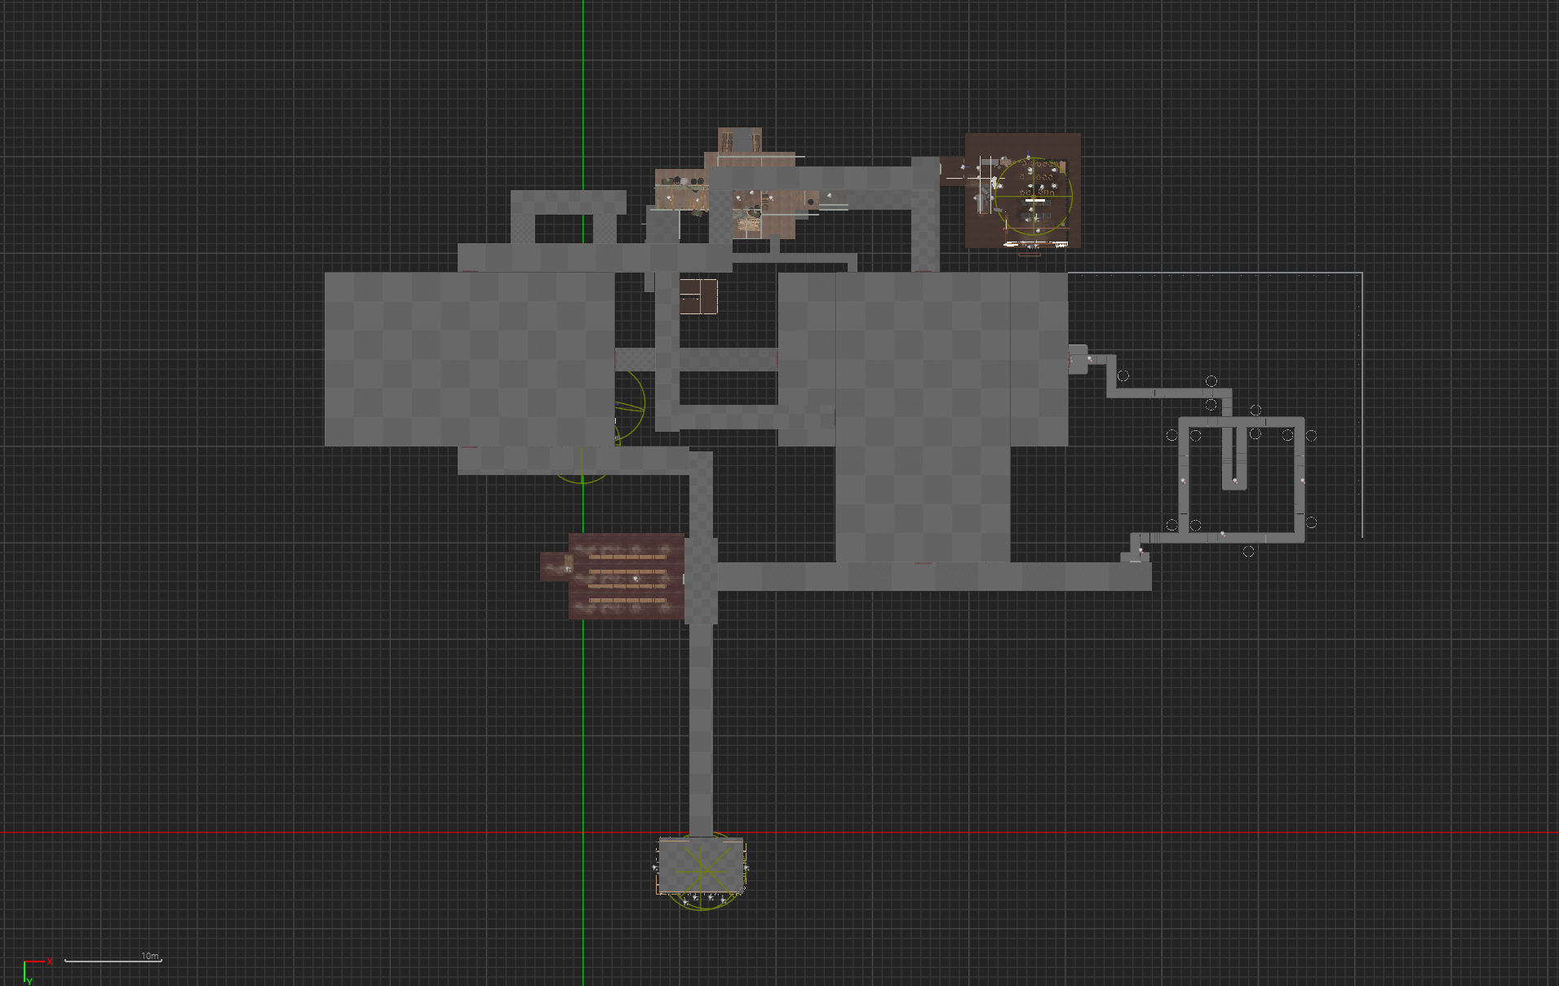Select the light on the square loop's bottom corridor

click(x=1221, y=535)
